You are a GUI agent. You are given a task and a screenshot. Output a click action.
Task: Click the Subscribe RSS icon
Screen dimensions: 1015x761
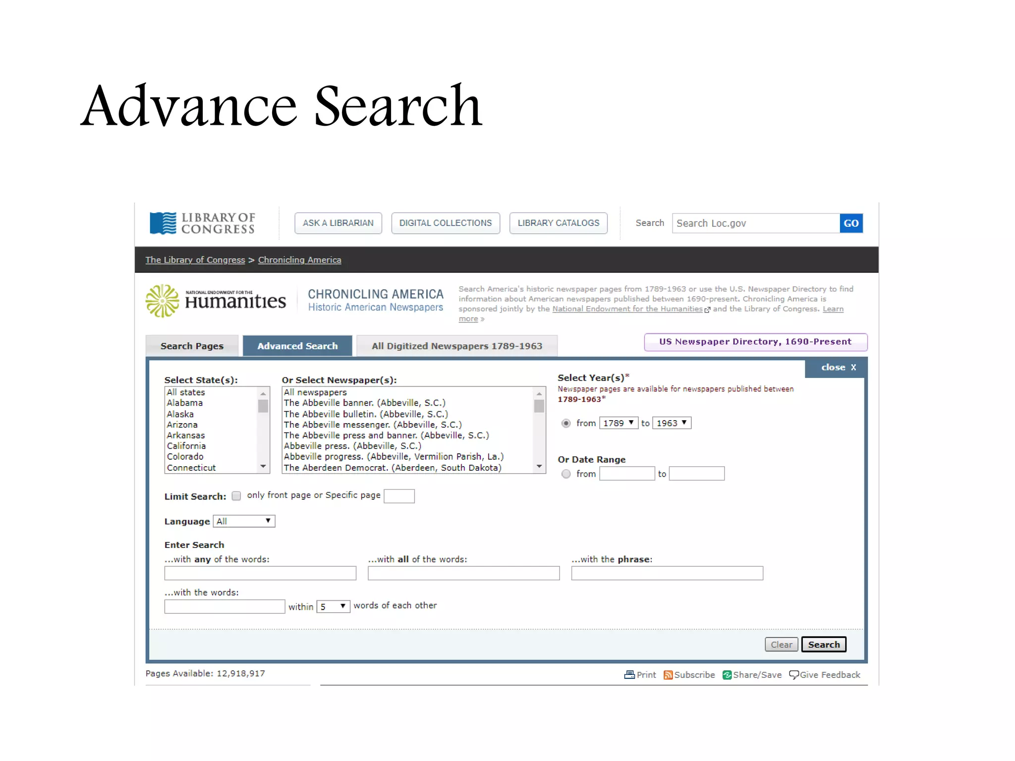pos(668,675)
